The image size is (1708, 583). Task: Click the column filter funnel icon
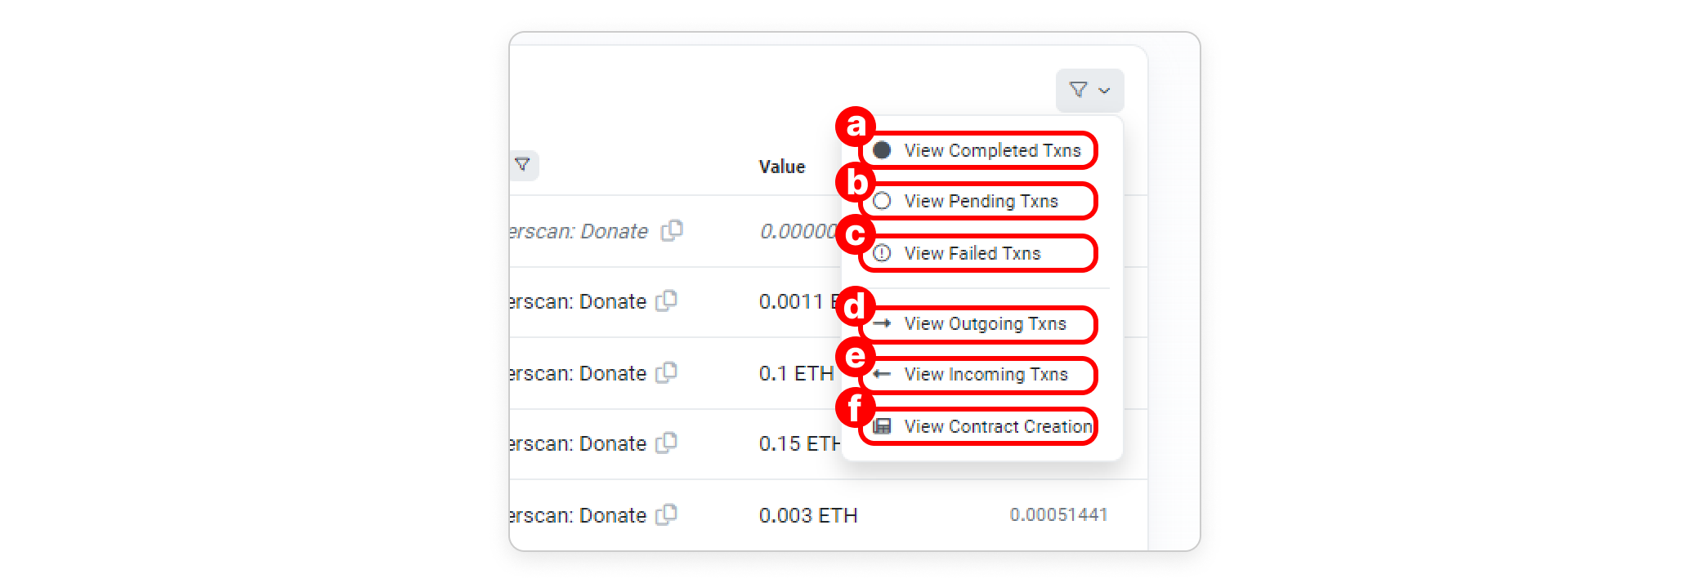[x=522, y=165]
